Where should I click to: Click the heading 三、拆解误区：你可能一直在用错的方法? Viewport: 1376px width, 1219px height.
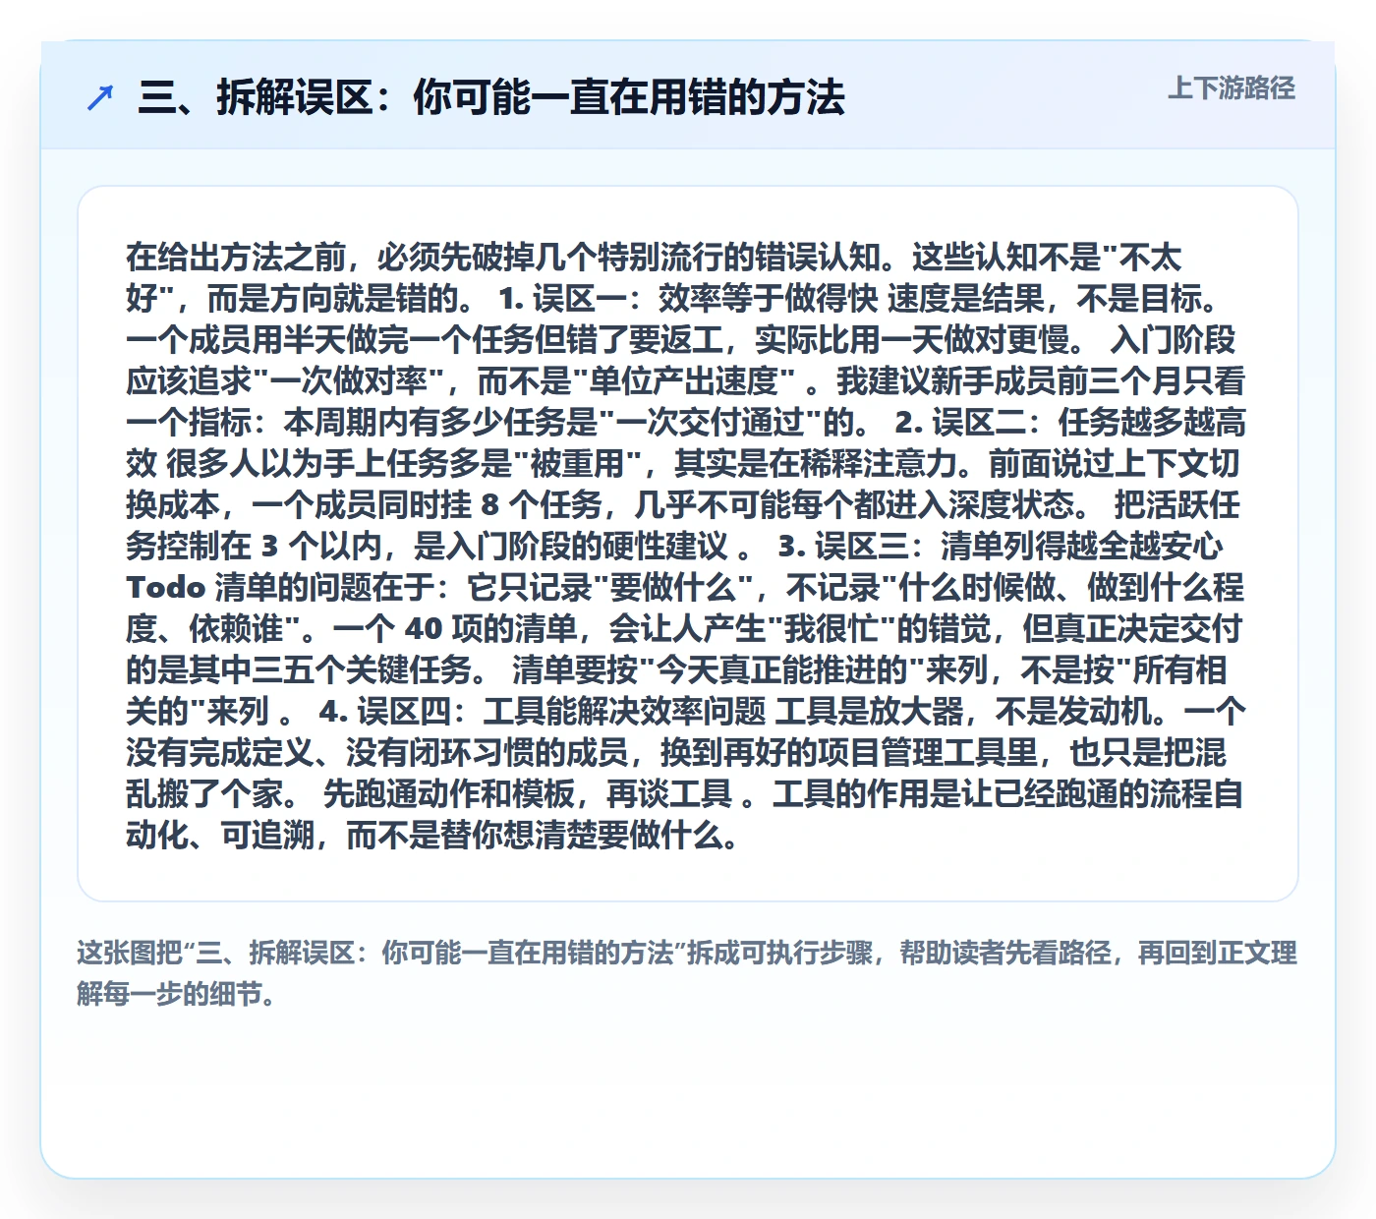[491, 97]
